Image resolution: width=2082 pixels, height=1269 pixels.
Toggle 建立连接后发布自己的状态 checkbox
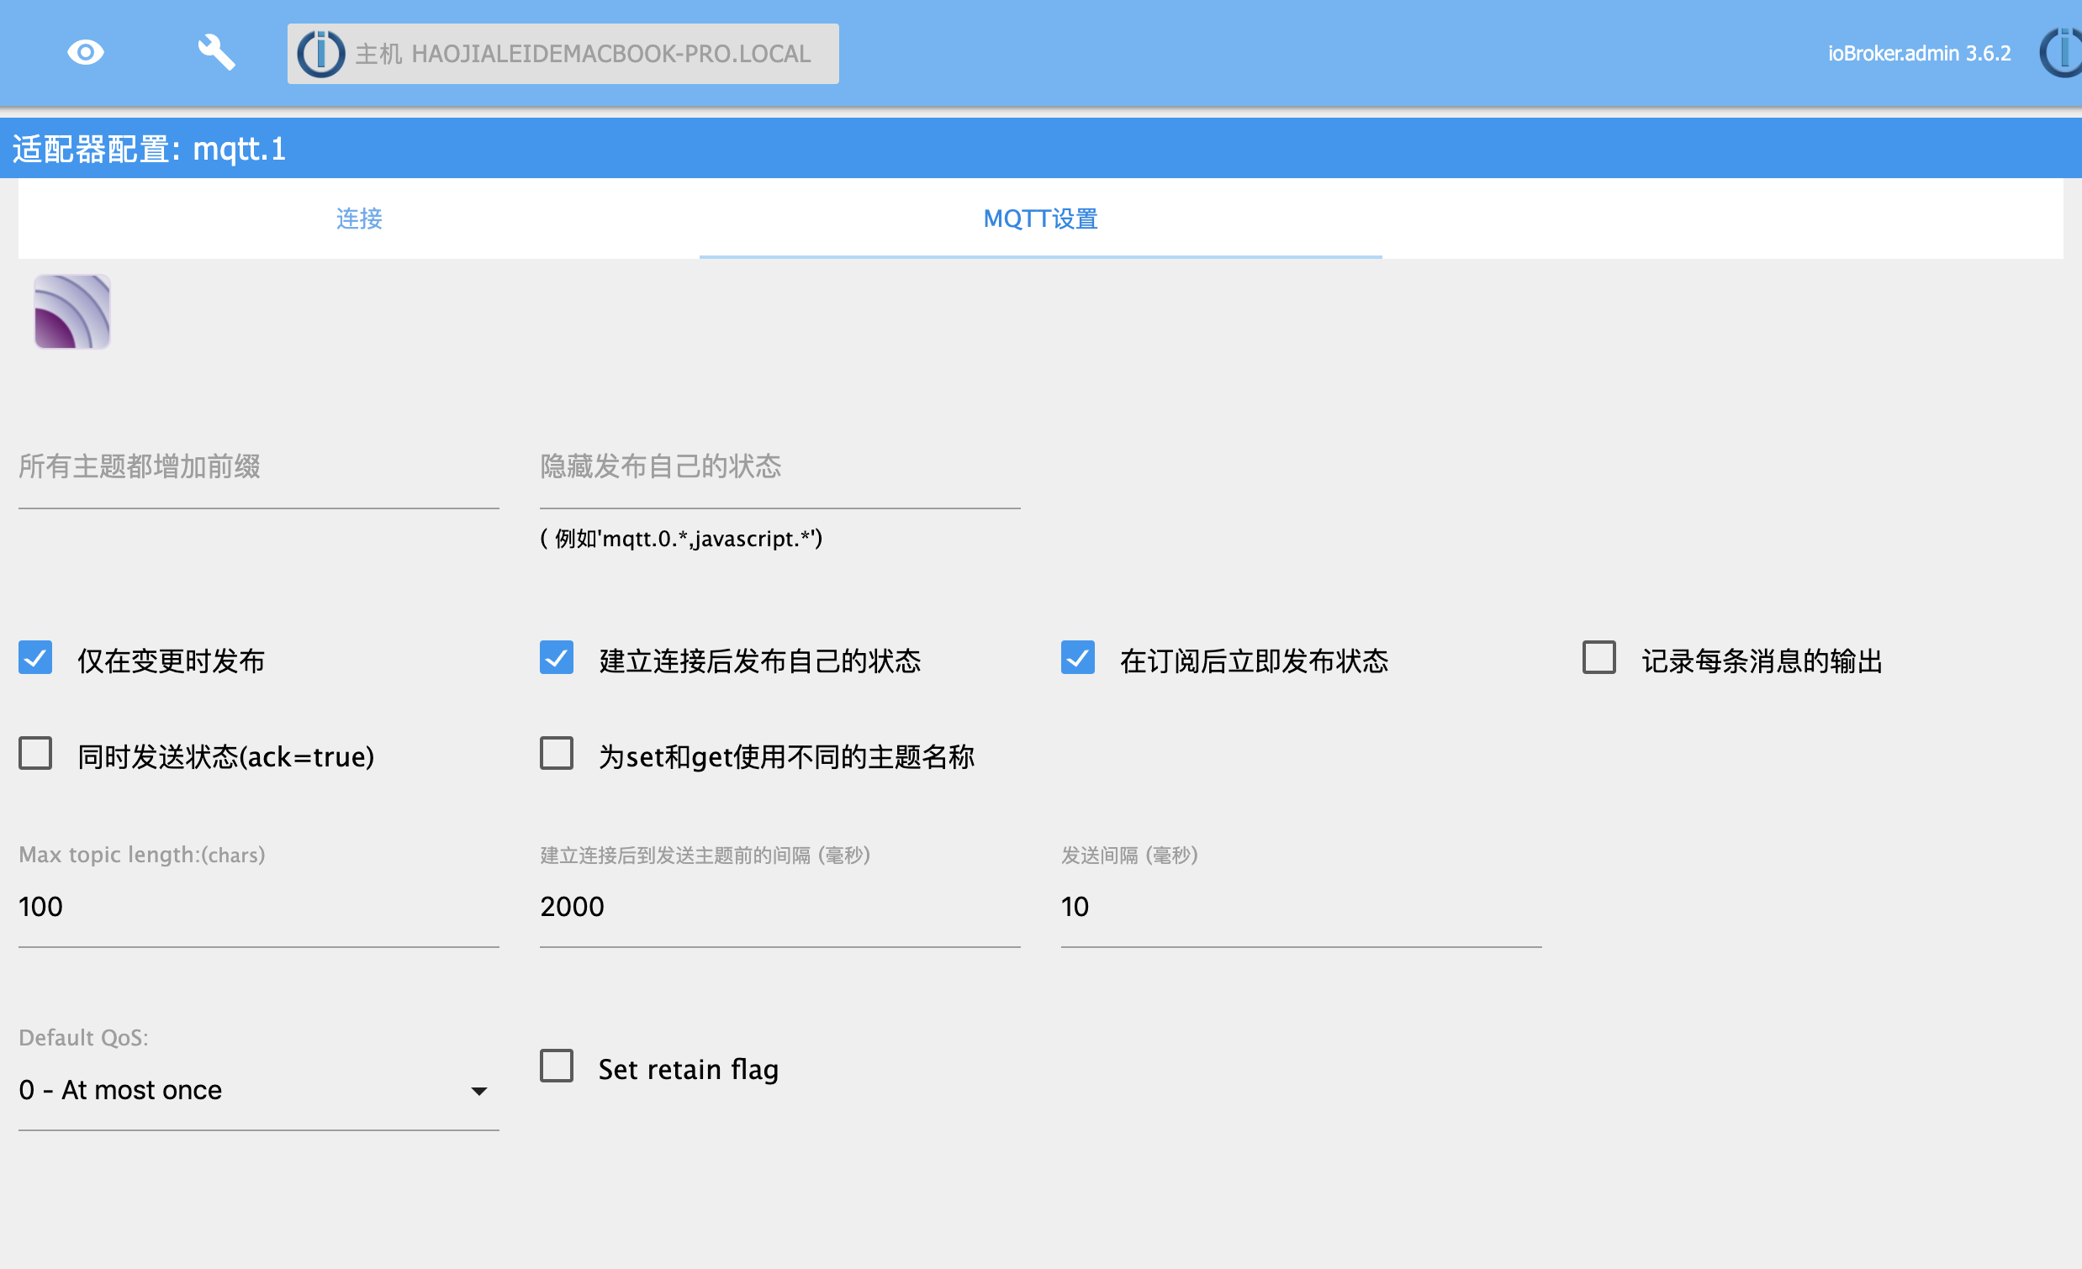557,658
